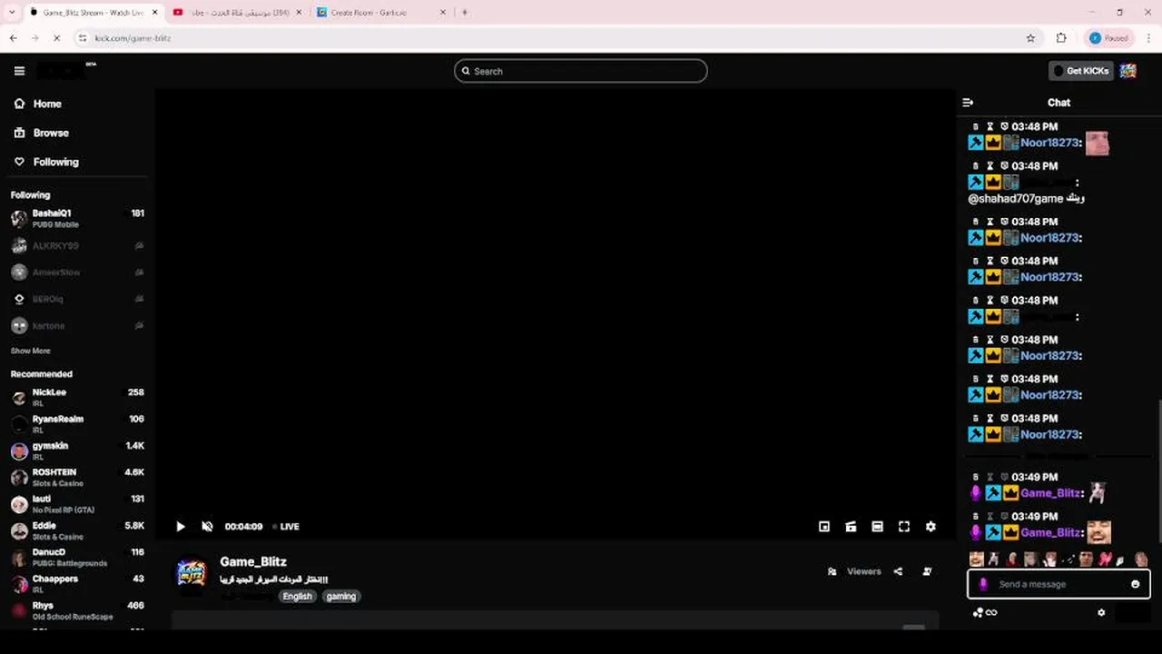Open recommended channel Eddie
Viewport: 1162px width, 654px height.
click(77, 530)
